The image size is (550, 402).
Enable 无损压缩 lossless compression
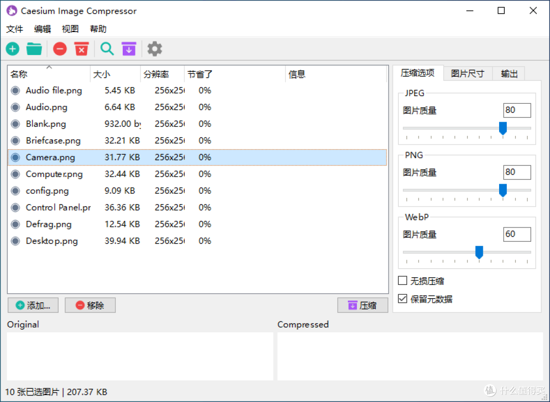[402, 280]
